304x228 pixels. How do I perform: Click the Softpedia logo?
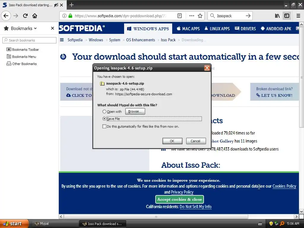click(x=82, y=28)
